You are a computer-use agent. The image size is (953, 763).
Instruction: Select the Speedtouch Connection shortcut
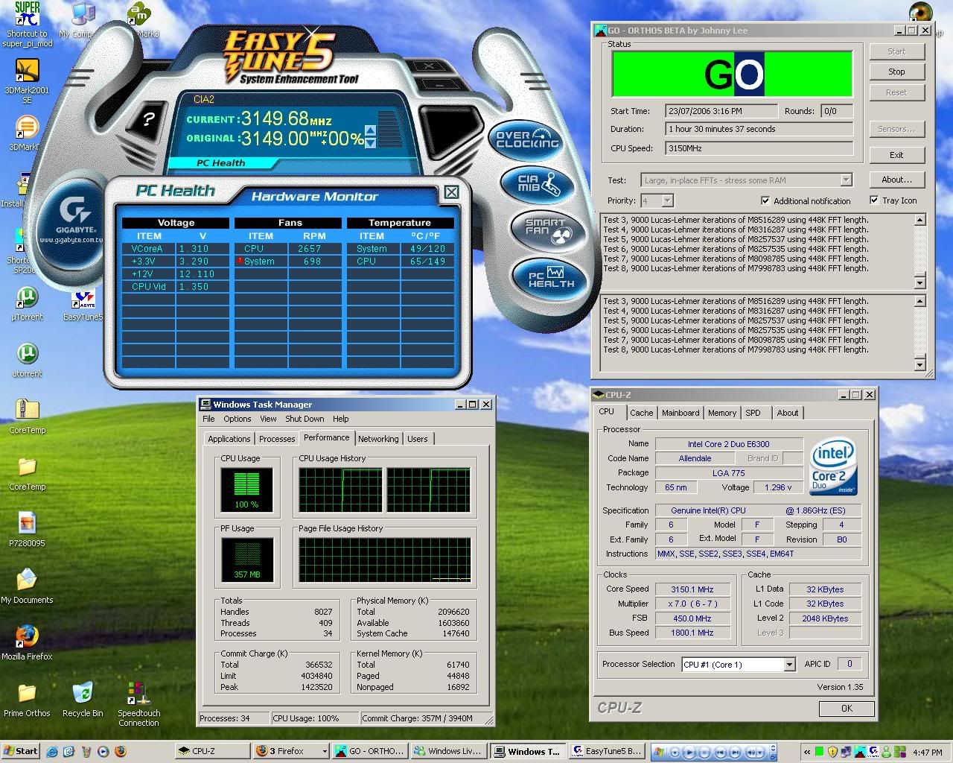(138, 705)
